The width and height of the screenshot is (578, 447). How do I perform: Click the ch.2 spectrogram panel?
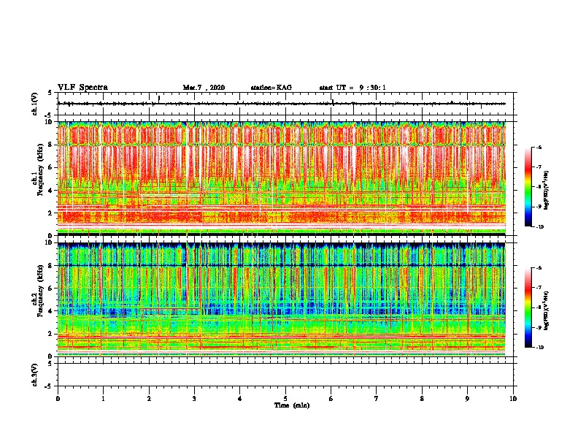pyautogui.click(x=281, y=299)
